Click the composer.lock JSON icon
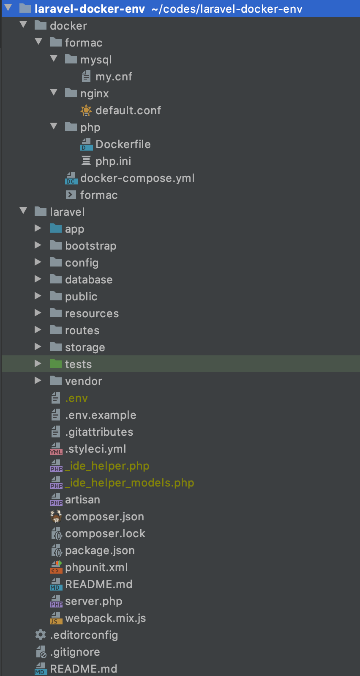360x676 pixels. tap(57, 533)
